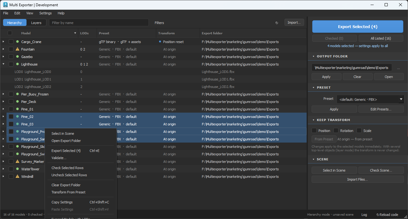Click the green status dot for Pier_Deck
The height and width of the screenshot is (219, 408).
click(17, 101)
